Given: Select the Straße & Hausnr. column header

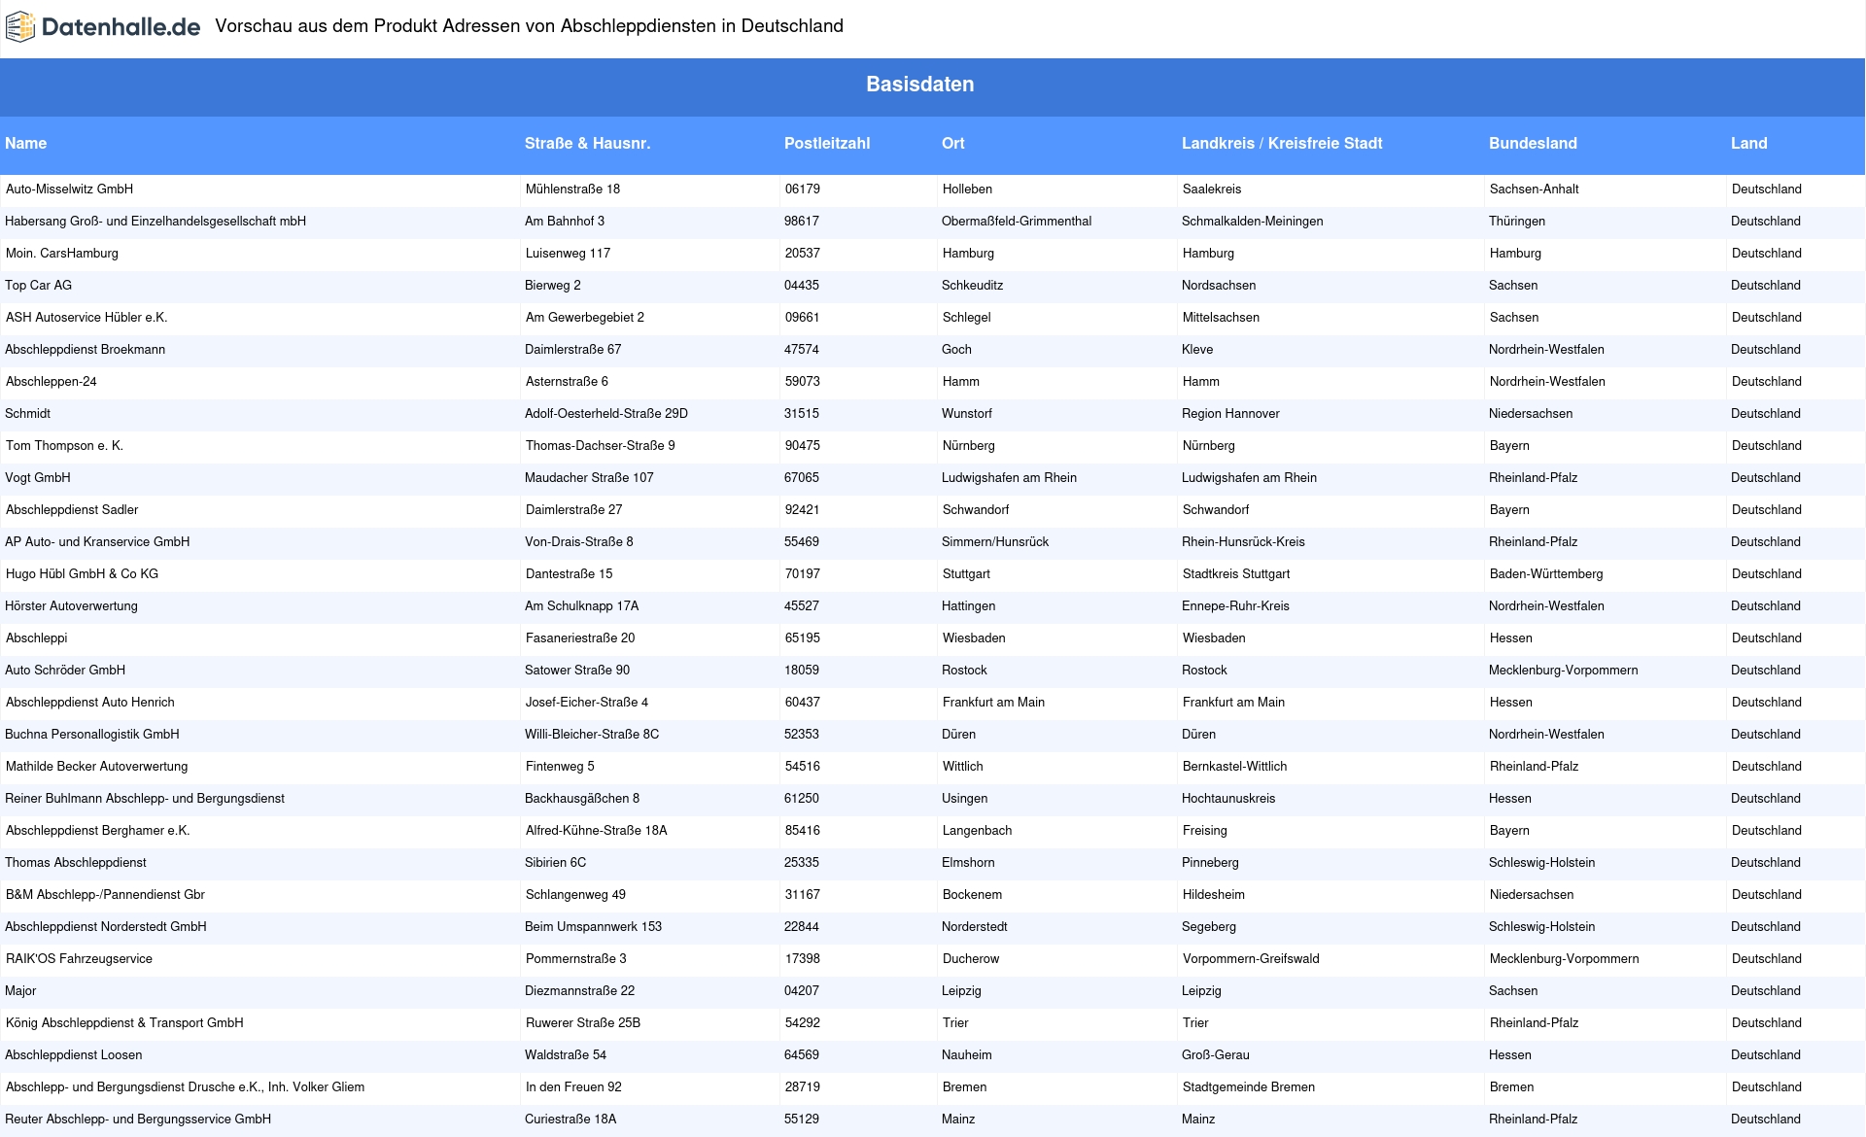Looking at the screenshot, I should tap(588, 143).
